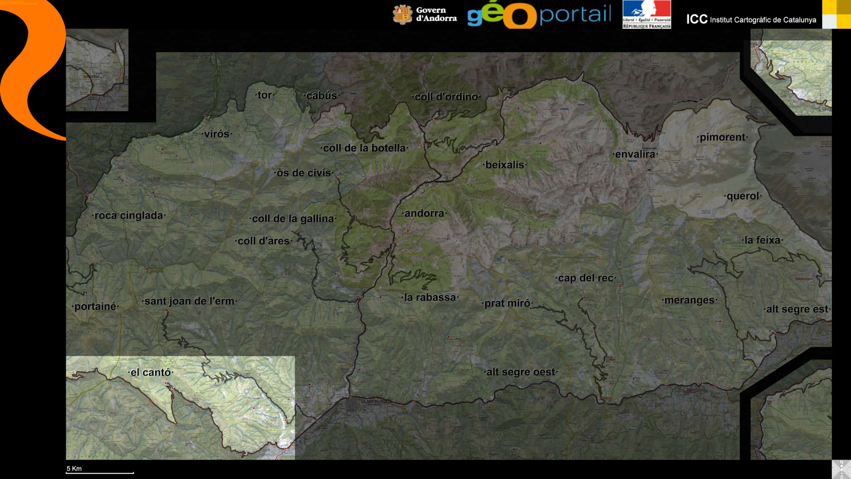Choose the 'envalira' route label

635,154
